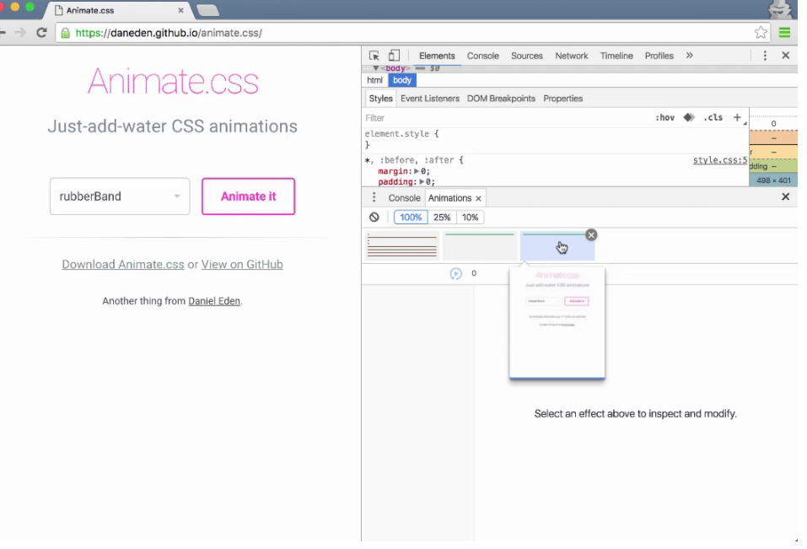Set animation speed to 25%
This screenshot has height=549, width=807.
click(x=442, y=217)
